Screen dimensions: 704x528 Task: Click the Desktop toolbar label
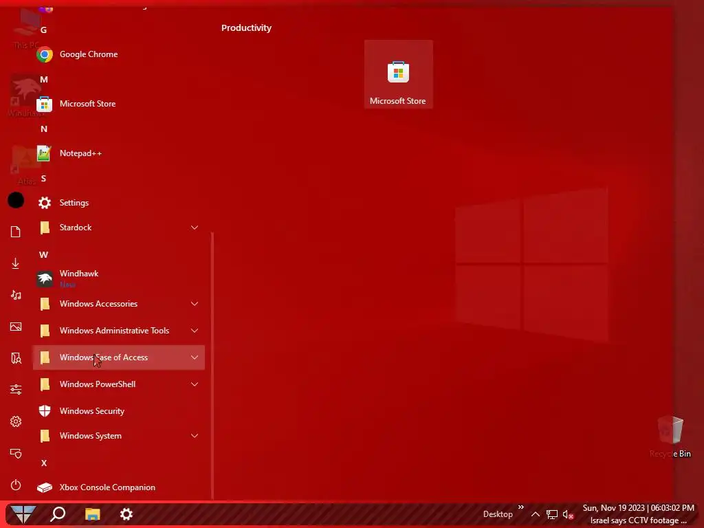pos(498,514)
